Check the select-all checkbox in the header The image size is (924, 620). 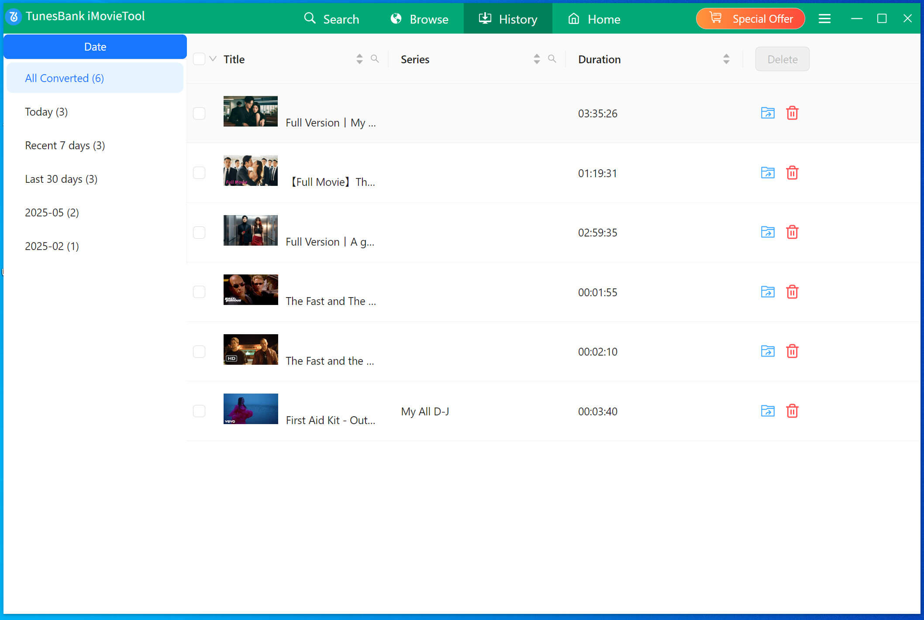[x=199, y=58]
